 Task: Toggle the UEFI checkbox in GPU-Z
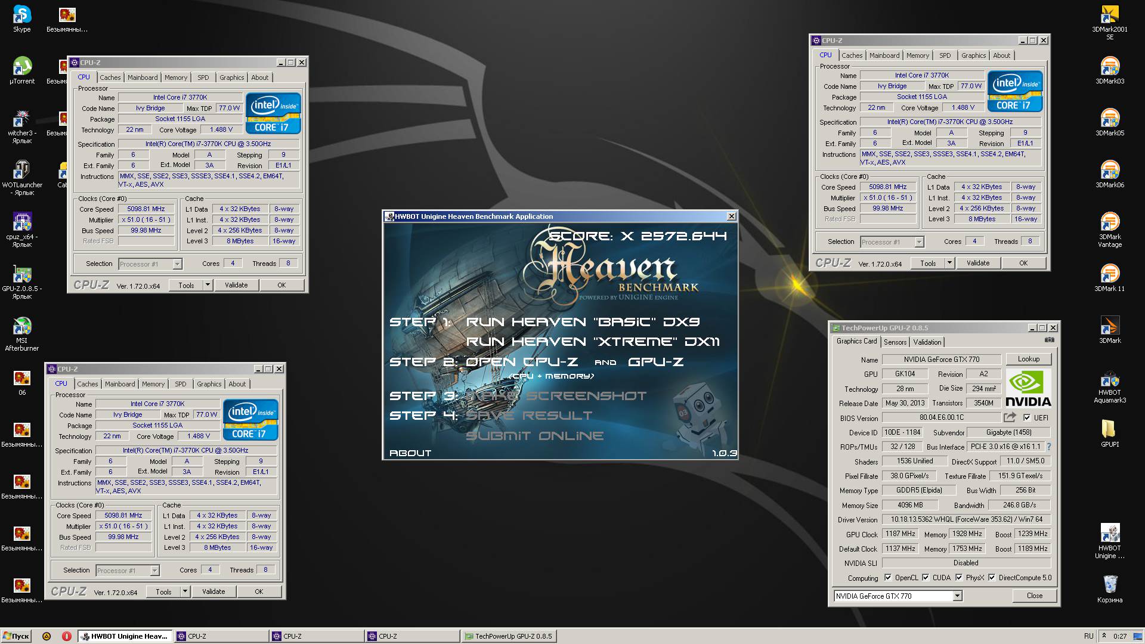click(1027, 417)
